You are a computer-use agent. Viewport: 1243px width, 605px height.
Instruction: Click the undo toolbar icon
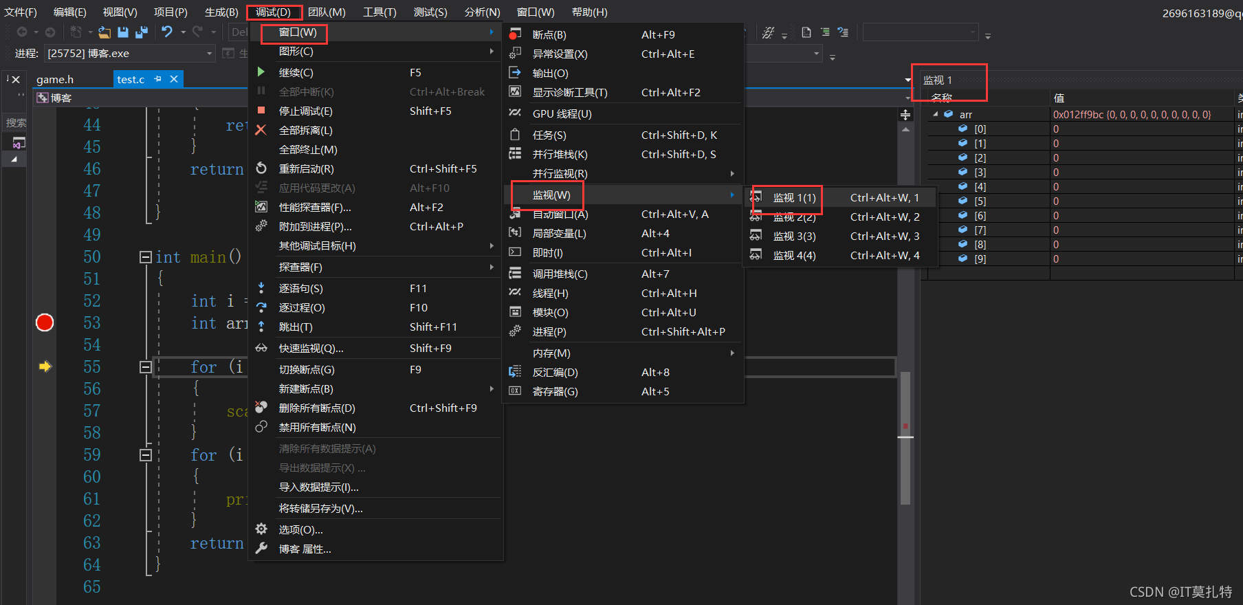[x=167, y=32]
